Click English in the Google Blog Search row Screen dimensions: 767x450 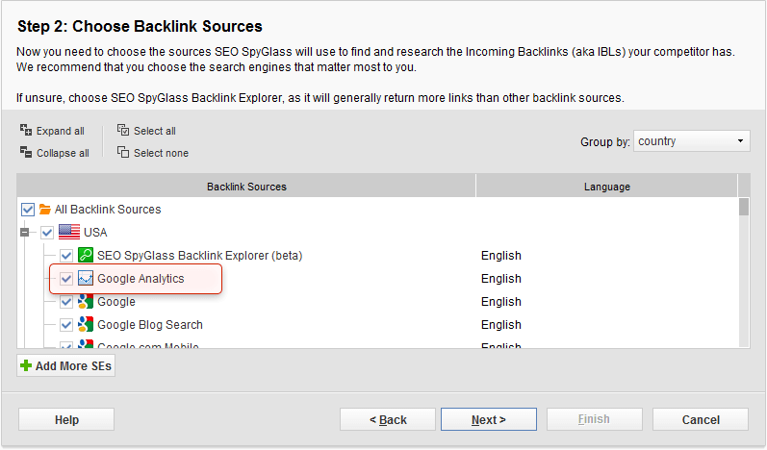point(500,324)
